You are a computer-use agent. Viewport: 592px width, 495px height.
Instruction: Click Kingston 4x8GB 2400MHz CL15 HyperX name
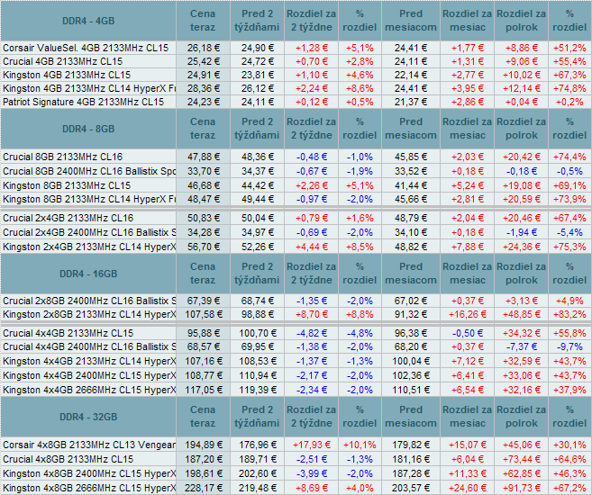(x=89, y=473)
